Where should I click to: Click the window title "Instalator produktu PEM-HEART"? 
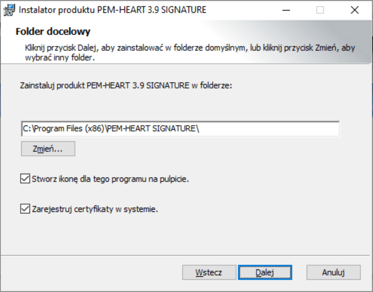tap(113, 10)
